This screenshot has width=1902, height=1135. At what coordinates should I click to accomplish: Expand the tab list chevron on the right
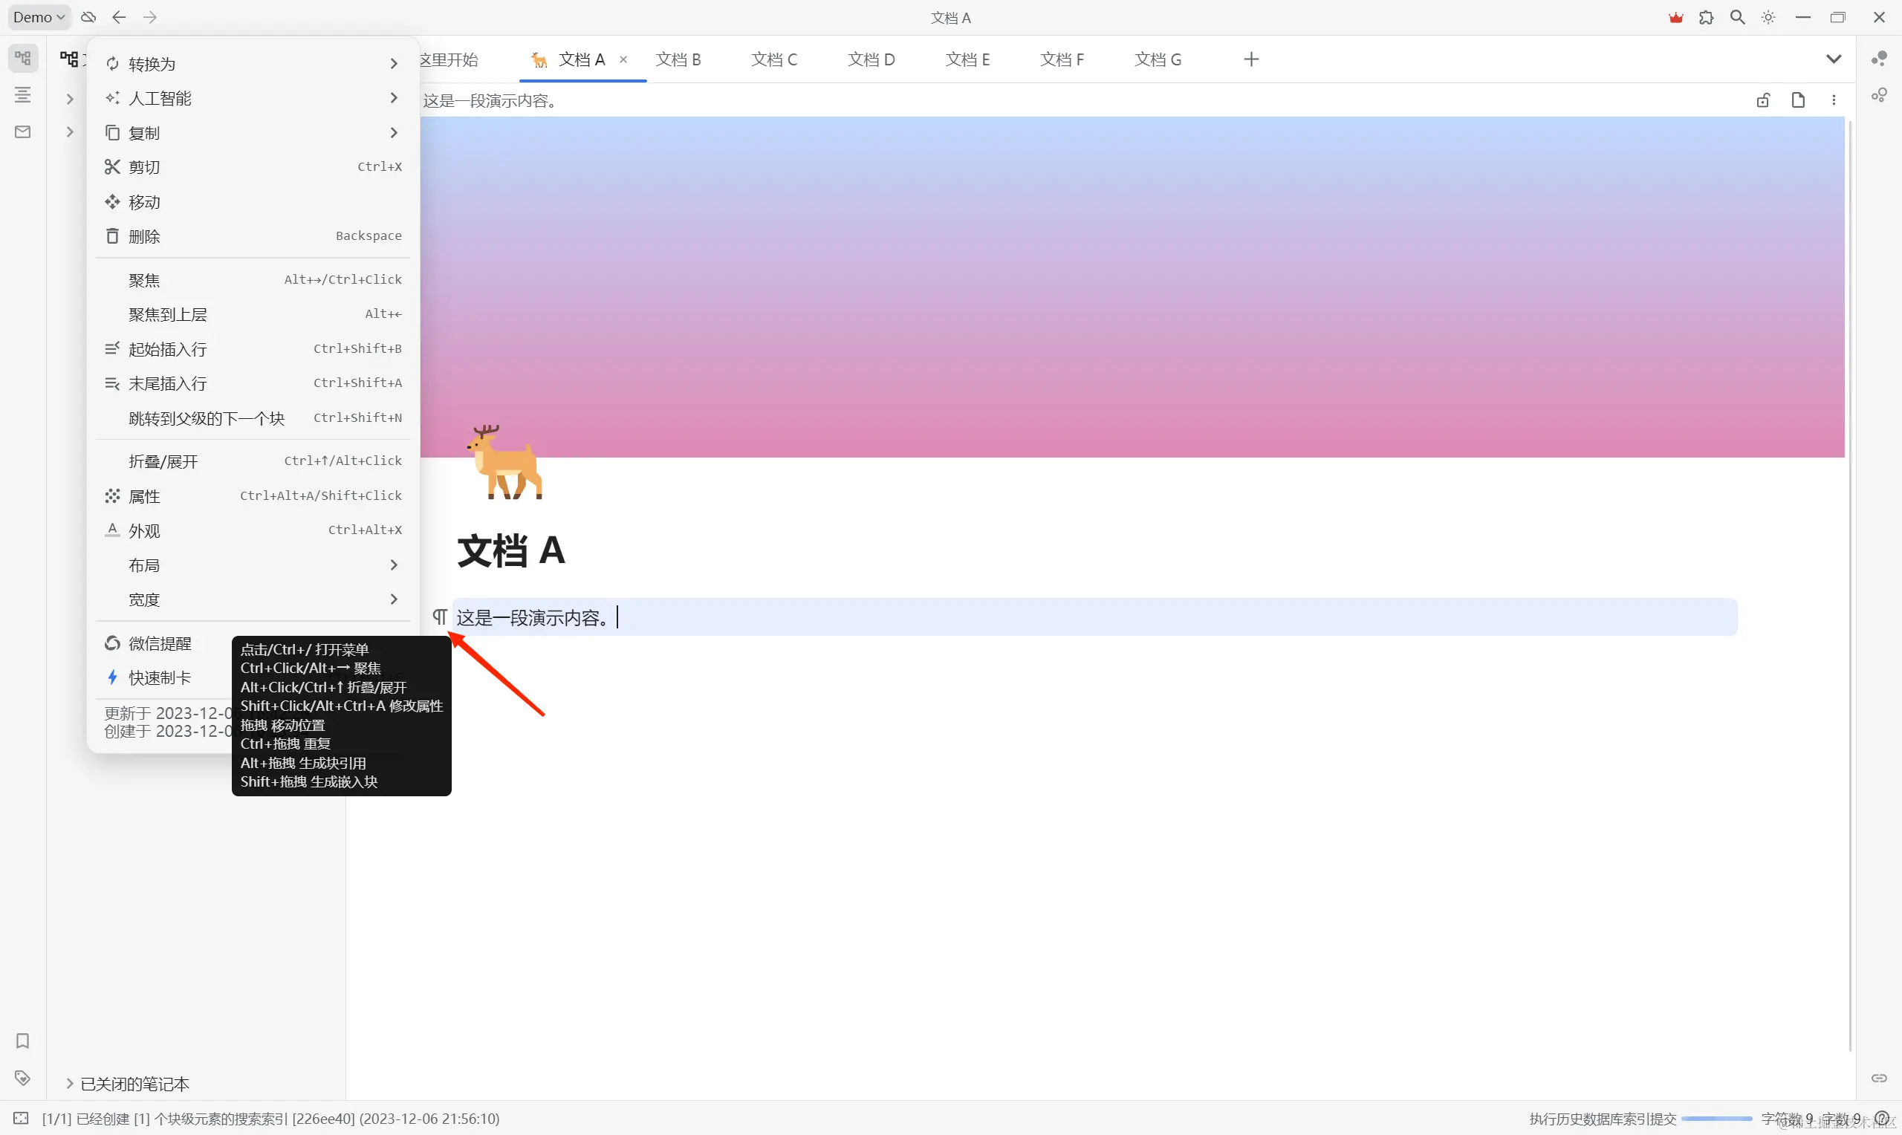(x=1833, y=59)
